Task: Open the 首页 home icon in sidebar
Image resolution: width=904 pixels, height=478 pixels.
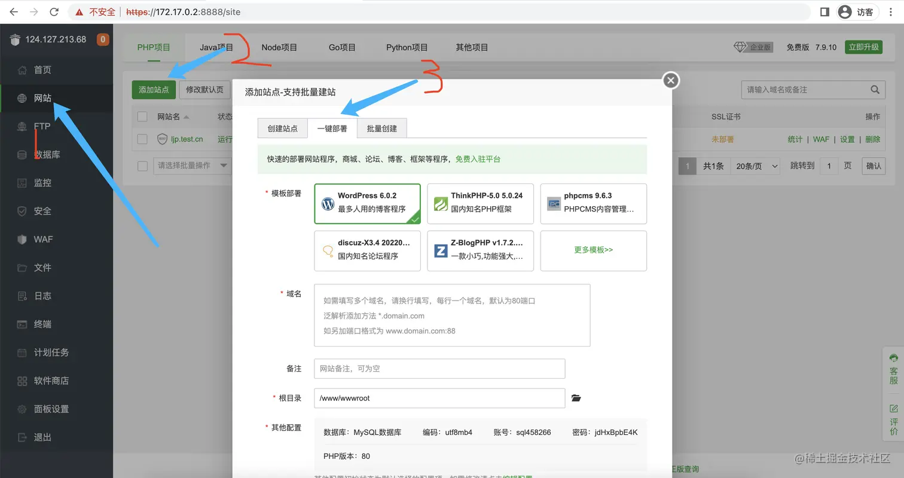Action: click(x=22, y=71)
